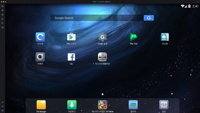
Task: Click the screenshot capture icon in sidebar
Action: click(2, 27)
